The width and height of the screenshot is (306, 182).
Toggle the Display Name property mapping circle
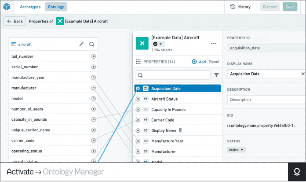(x=138, y=130)
